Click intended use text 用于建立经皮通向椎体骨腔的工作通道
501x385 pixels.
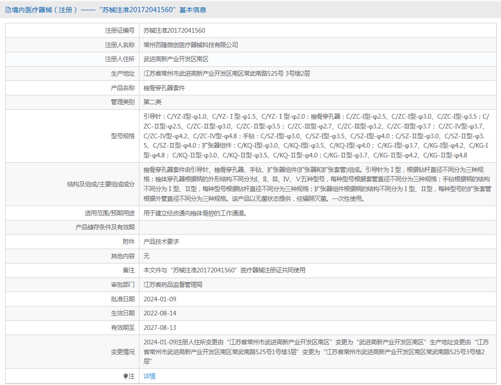pos(195,213)
